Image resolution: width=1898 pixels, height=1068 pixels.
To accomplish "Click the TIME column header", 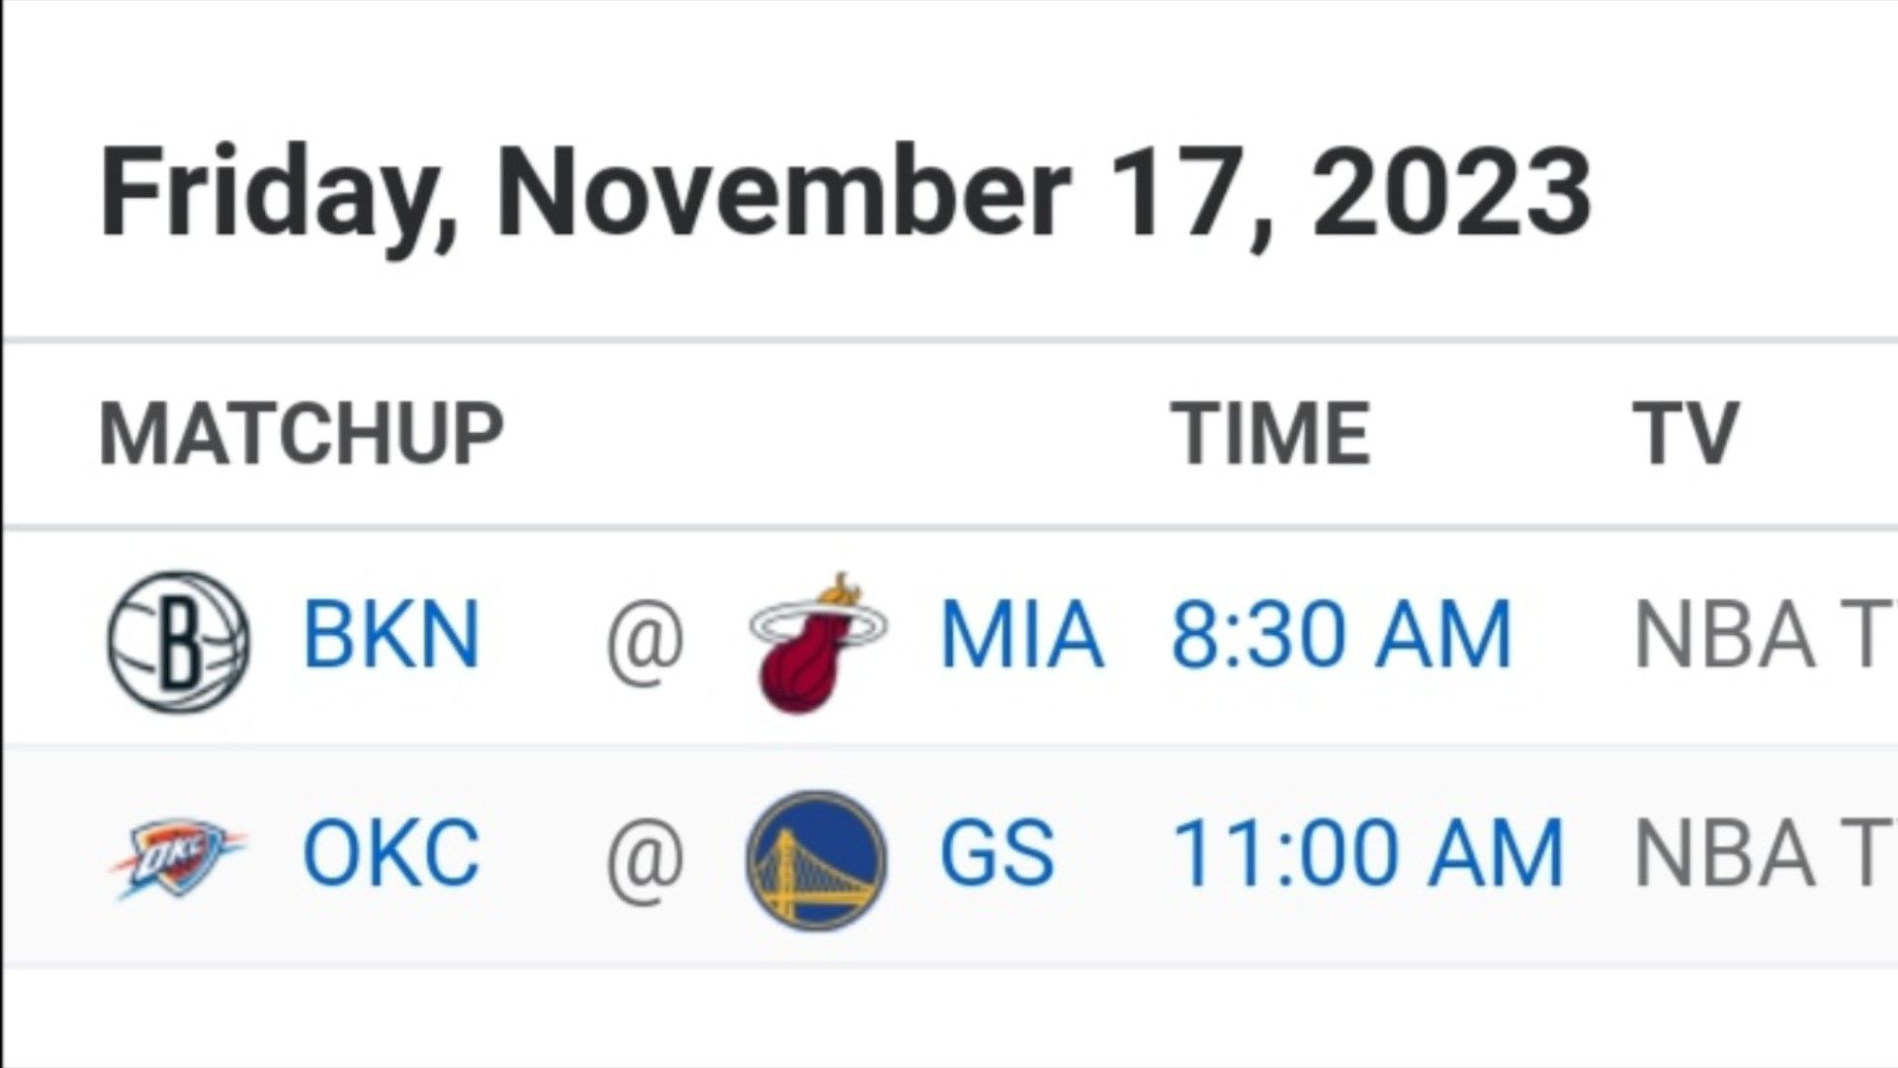I will [1271, 433].
